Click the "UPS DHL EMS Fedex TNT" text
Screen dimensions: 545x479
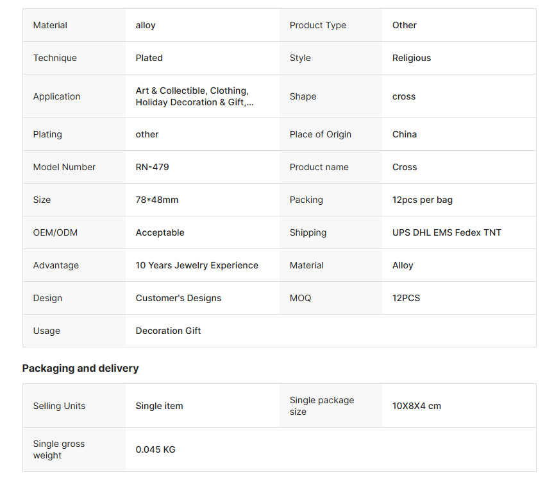coord(446,232)
